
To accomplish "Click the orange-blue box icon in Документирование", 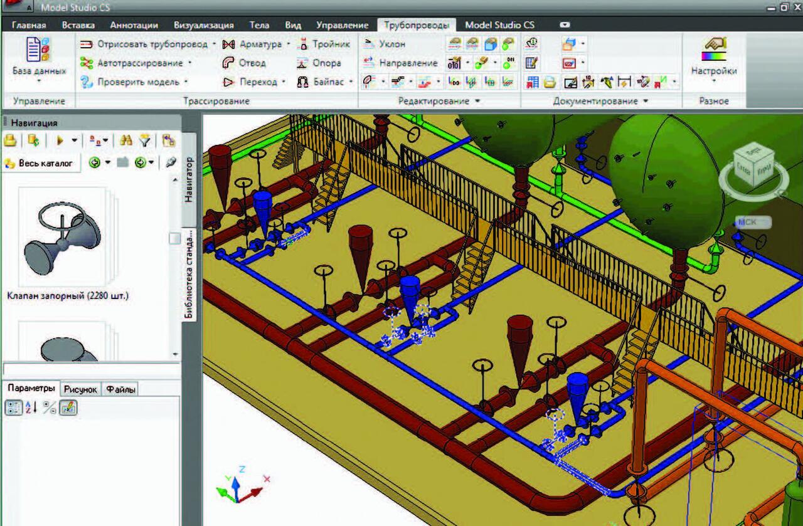I will tap(569, 44).
